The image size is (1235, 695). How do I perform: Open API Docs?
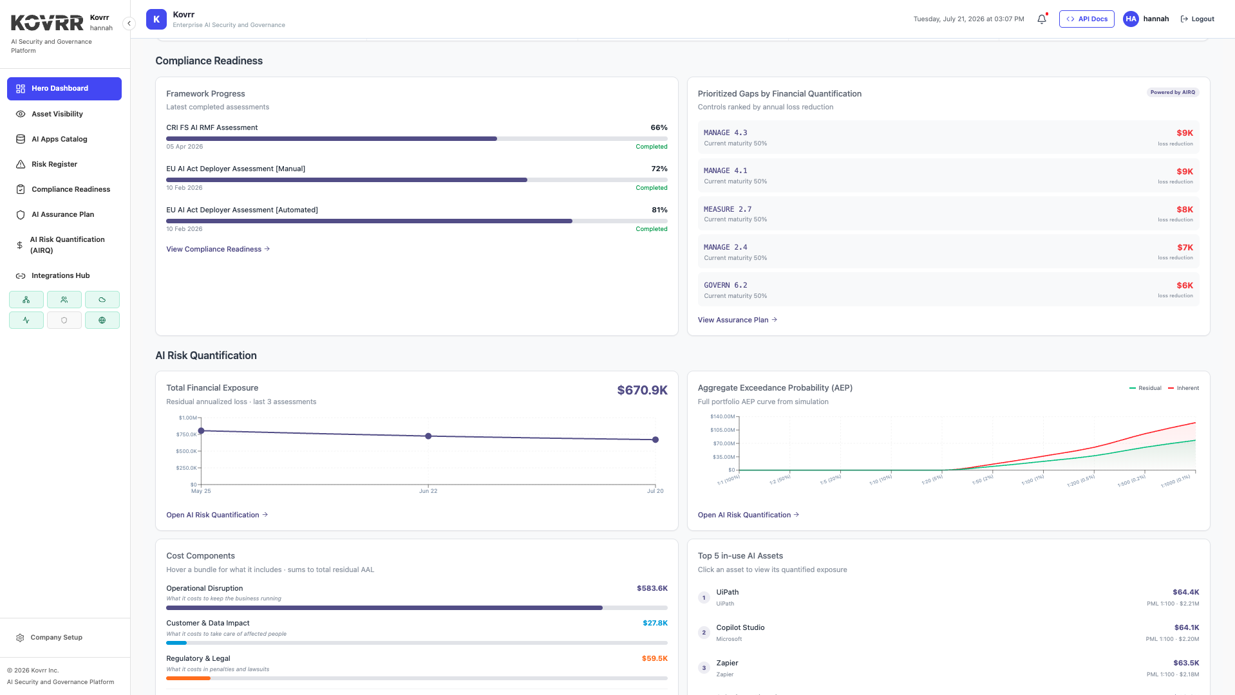click(1086, 19)
